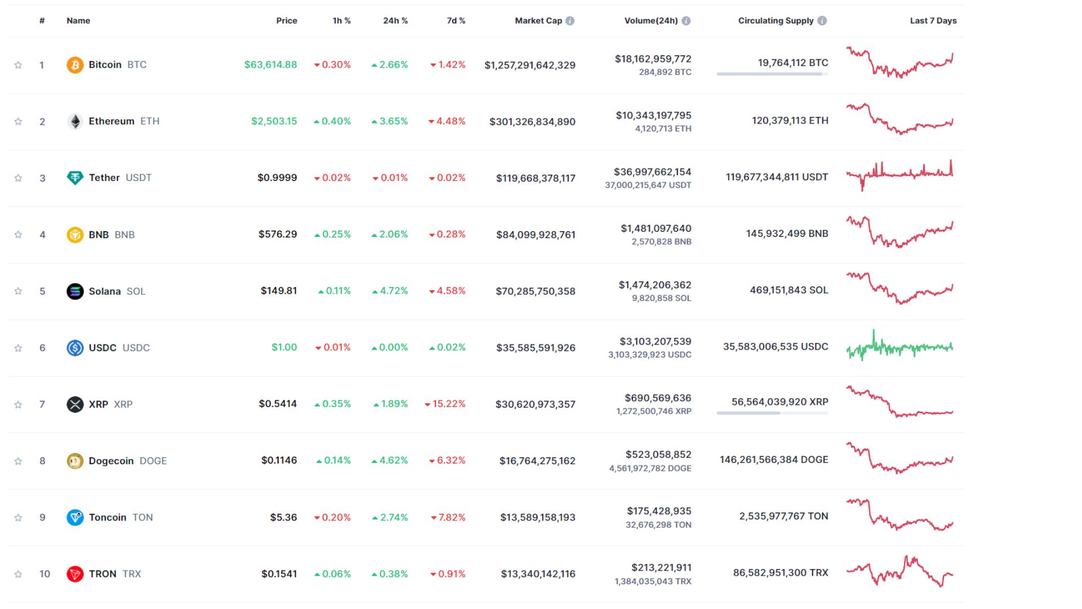This screenshot has height=609, width=1082.
Task: Click the BNB coin logo
Action: click(x=75, y=234)
